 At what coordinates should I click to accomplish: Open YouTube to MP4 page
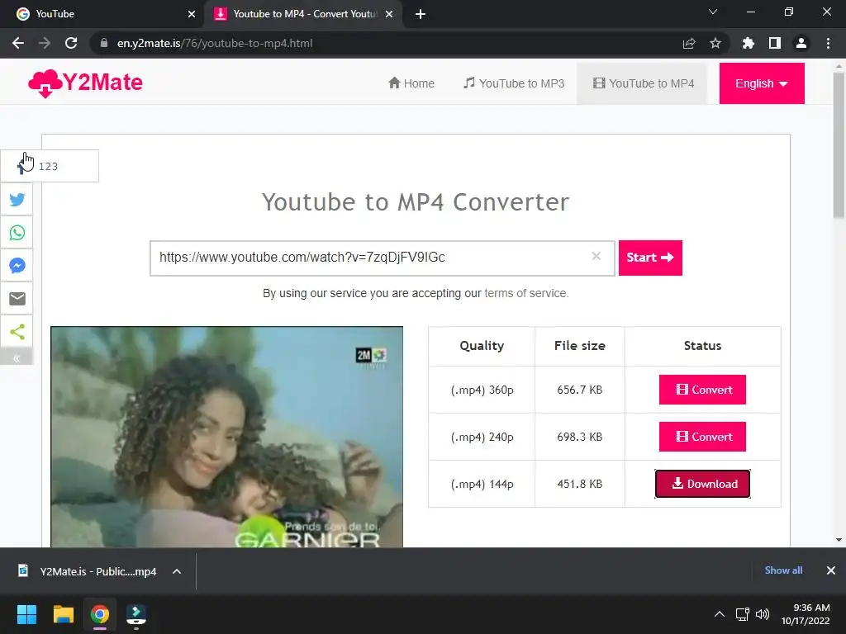(x=643, y=83)
